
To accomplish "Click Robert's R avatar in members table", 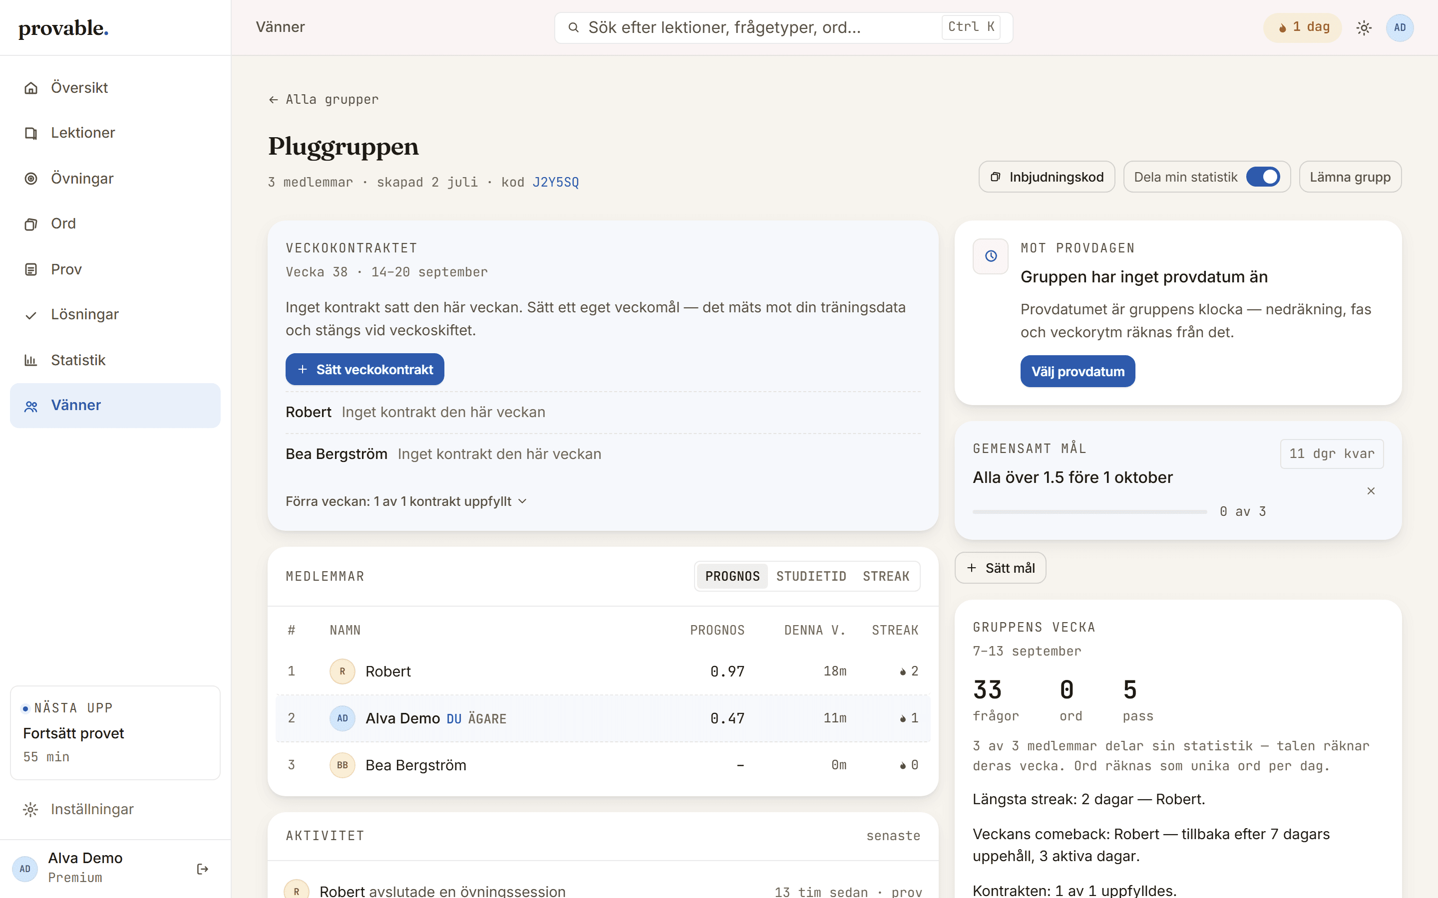I will click(x=342, y=671).
